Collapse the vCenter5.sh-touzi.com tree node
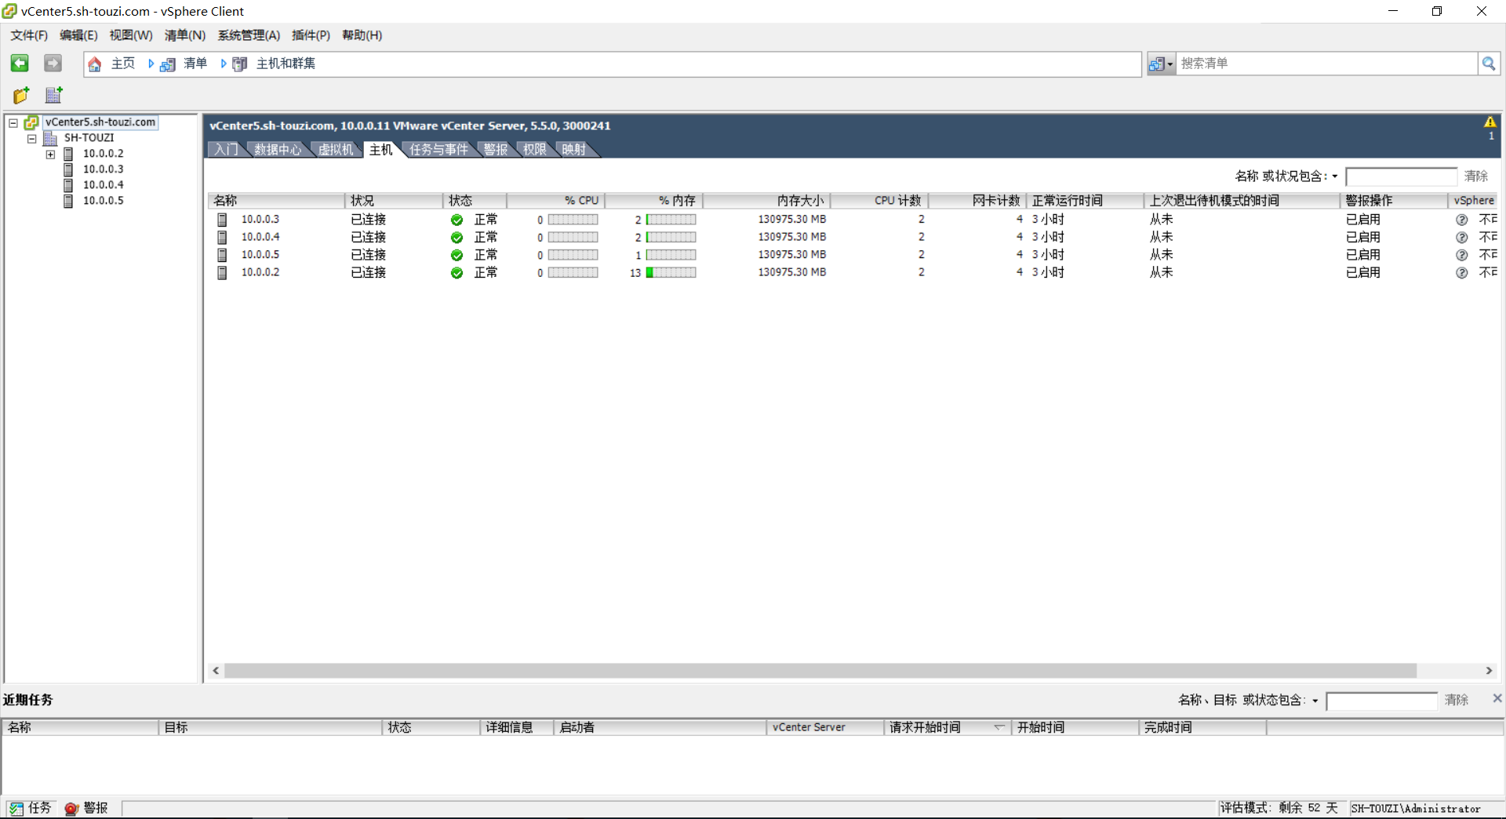 click(x=13, y=123)
